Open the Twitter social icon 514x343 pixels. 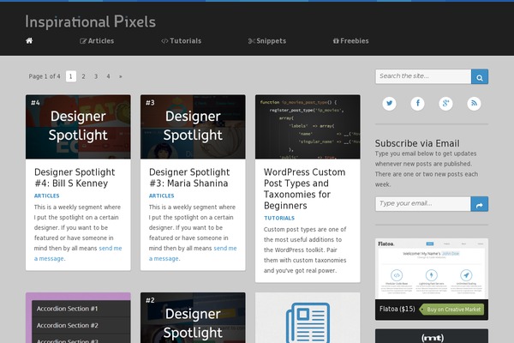coord(390,104)
